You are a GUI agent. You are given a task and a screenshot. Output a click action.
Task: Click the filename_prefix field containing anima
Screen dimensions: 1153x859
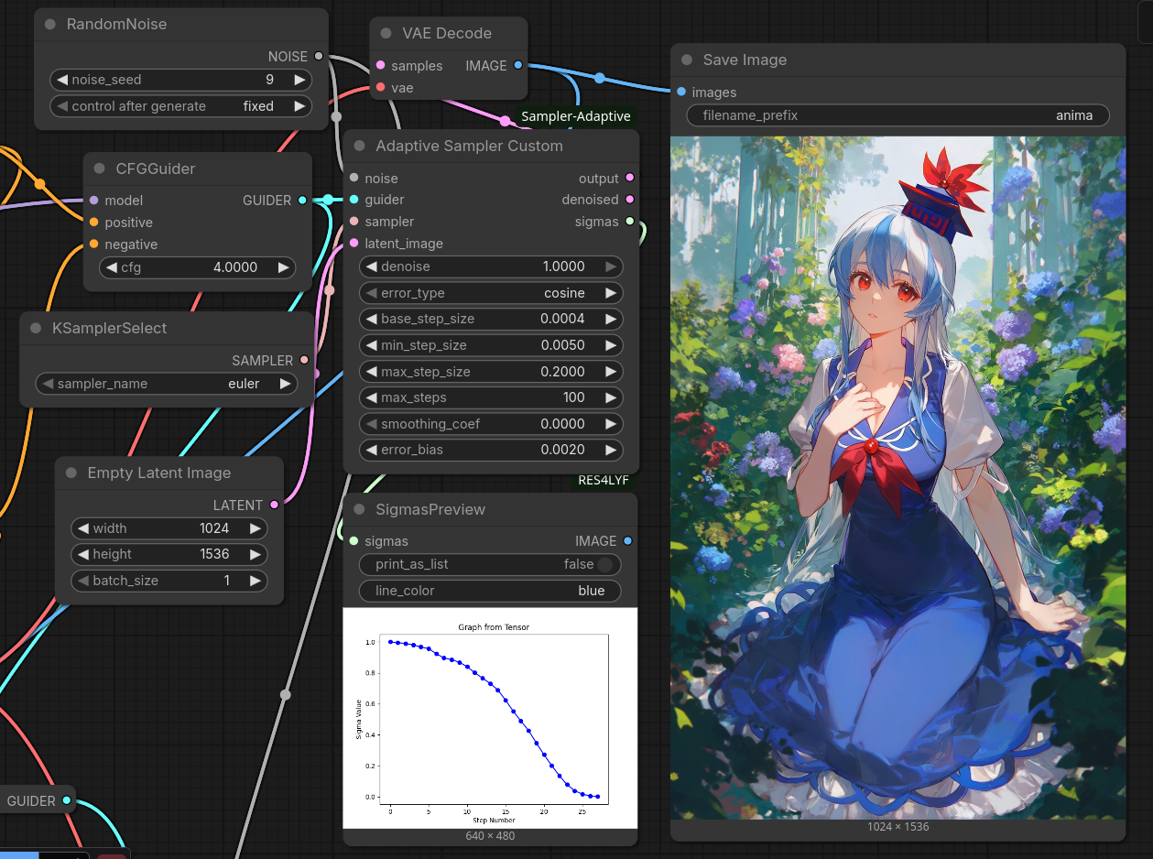(x=897, y=115)
